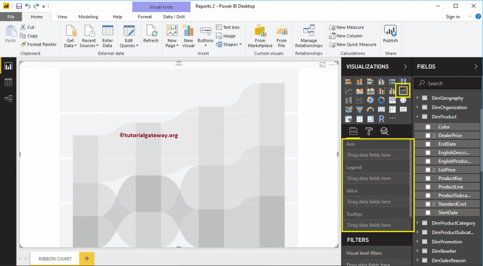The height and width of the screenshot is (266, 483).
Task: Select the pie chart visualization
Action: tap(370, 100)
